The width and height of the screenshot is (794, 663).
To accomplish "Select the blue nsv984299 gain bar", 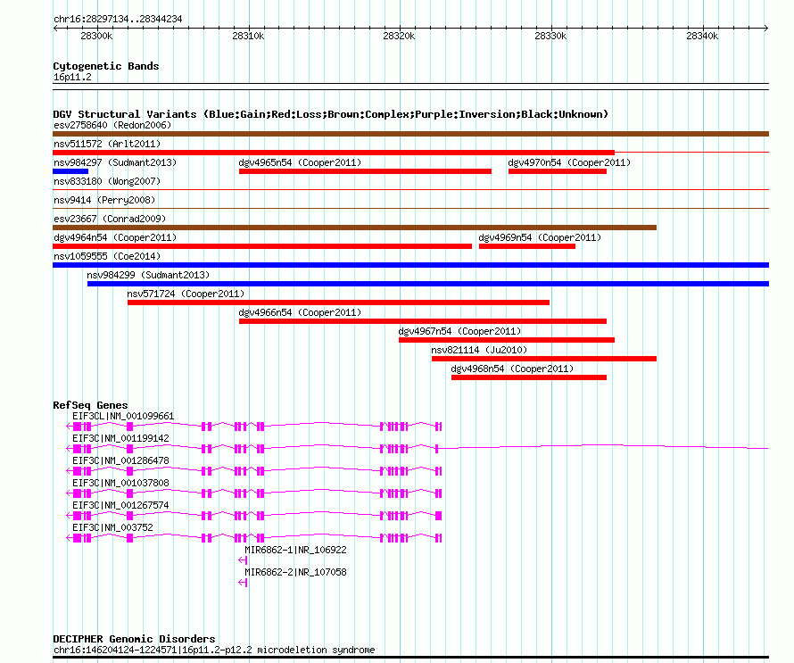I will click(x=428, y=284).
